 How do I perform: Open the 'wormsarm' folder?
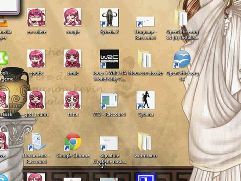(145, 142)
